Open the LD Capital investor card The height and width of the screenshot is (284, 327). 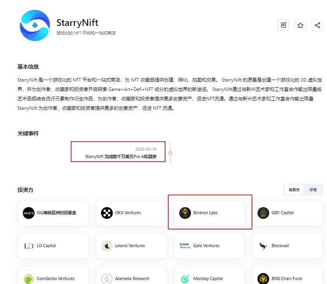pos(53,246)
